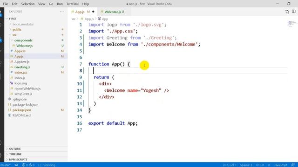Open reportWebVitals.js file
This screenshot has width=298, height=167.
point(27,89)
